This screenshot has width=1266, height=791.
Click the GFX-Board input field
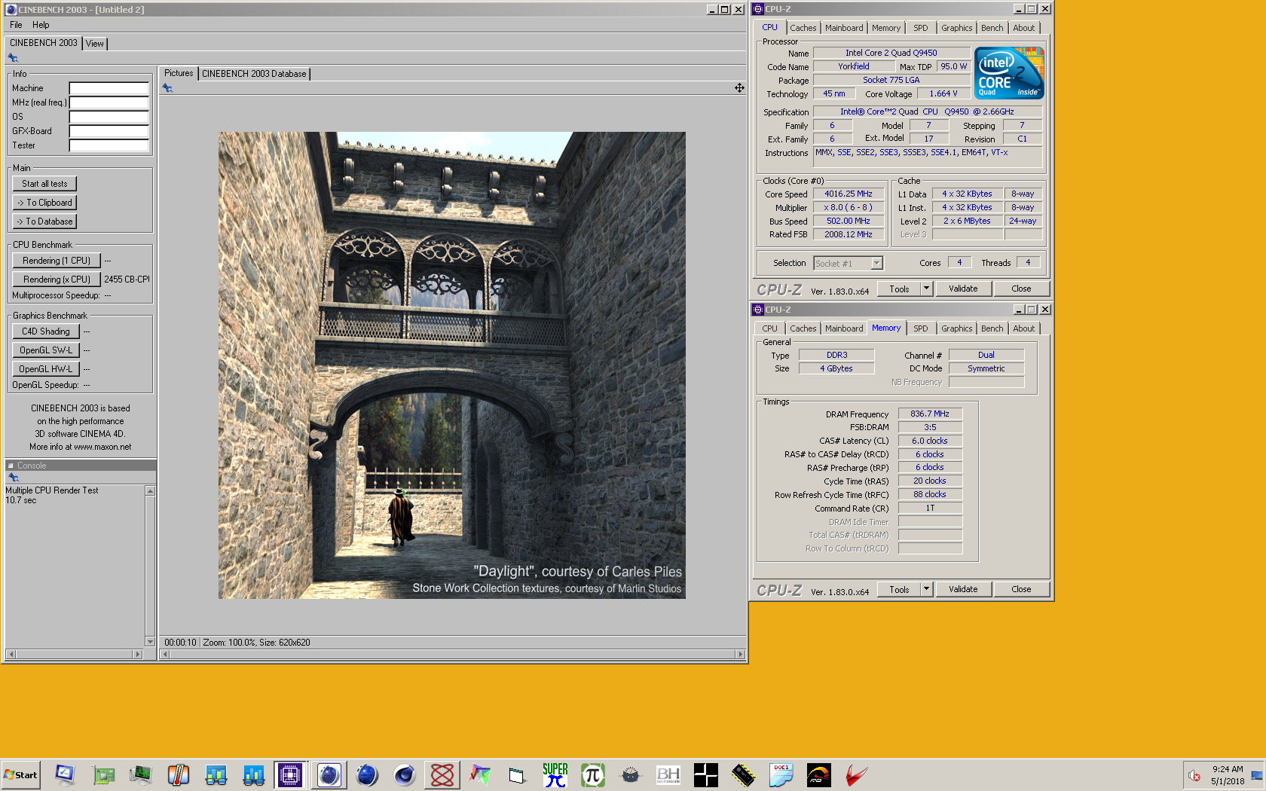(109, 131)
